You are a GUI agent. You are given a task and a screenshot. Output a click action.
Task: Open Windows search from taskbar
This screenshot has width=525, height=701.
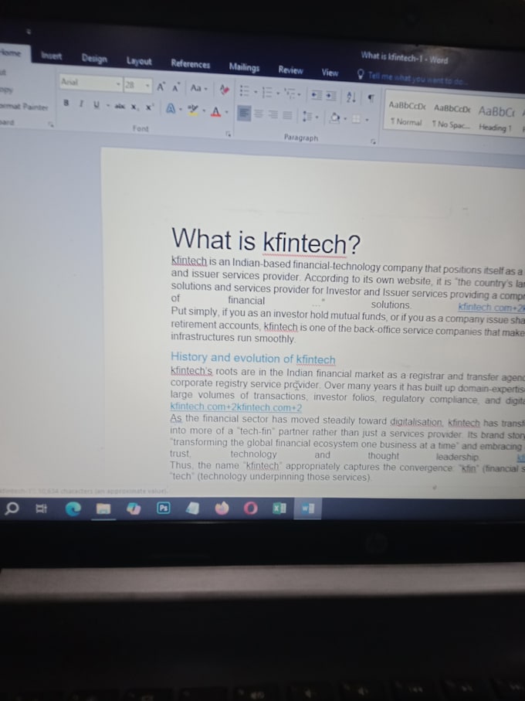pos(12,509)
